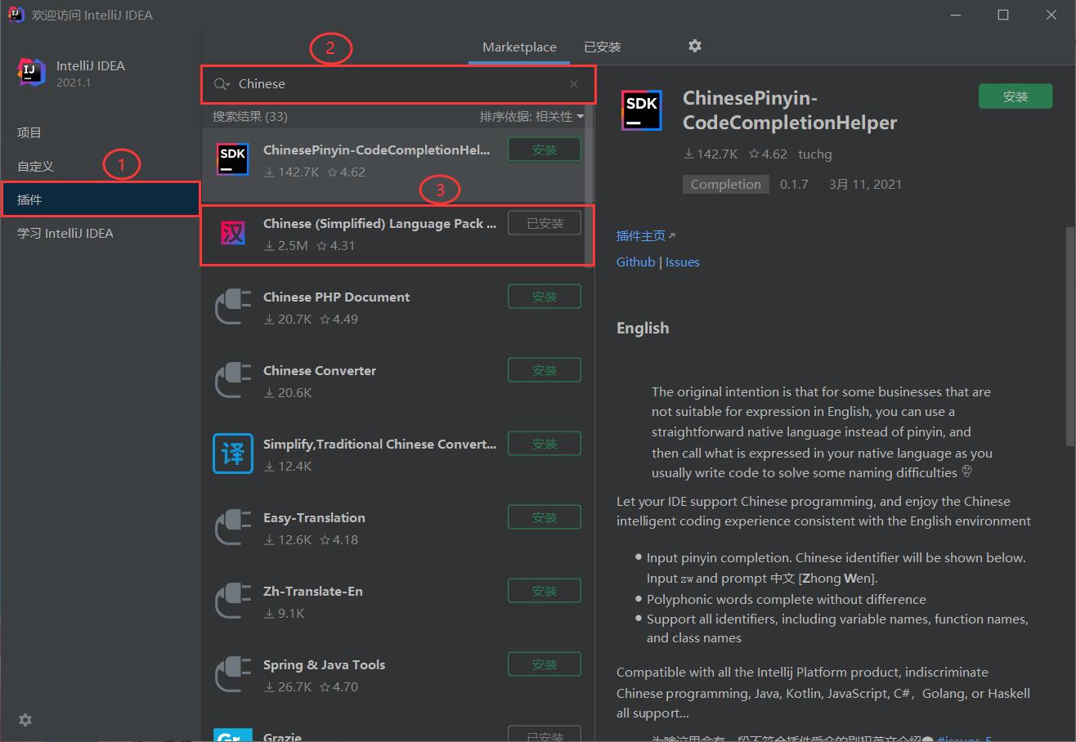
Task: Install the Spring & Java Tools plugin
Action: pos(545,664)
